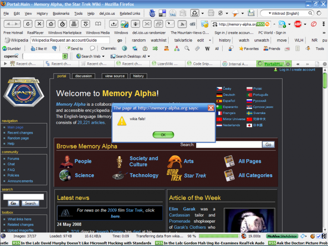Click the People category icon
328x246 pixels.
(x=66, y=161)
